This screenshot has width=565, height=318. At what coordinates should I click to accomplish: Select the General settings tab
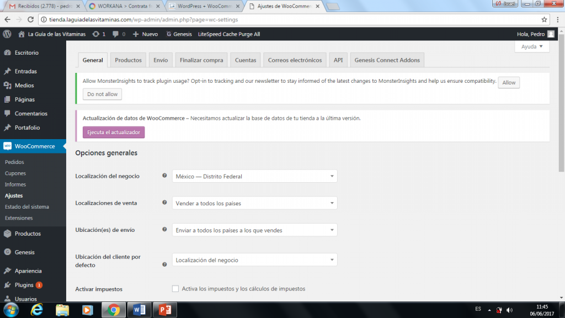click(93, 60)
